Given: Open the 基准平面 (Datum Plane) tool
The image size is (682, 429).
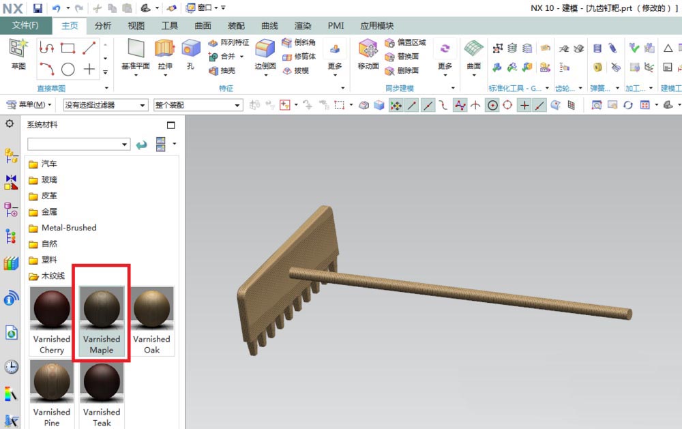Looking at the screenshot, I should click(x=136, y=49).
